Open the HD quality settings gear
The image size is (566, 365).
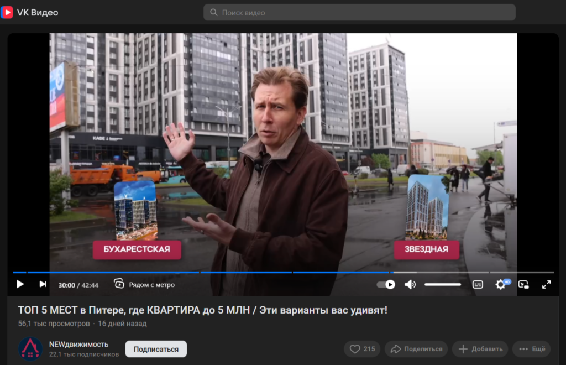[501, 284]
